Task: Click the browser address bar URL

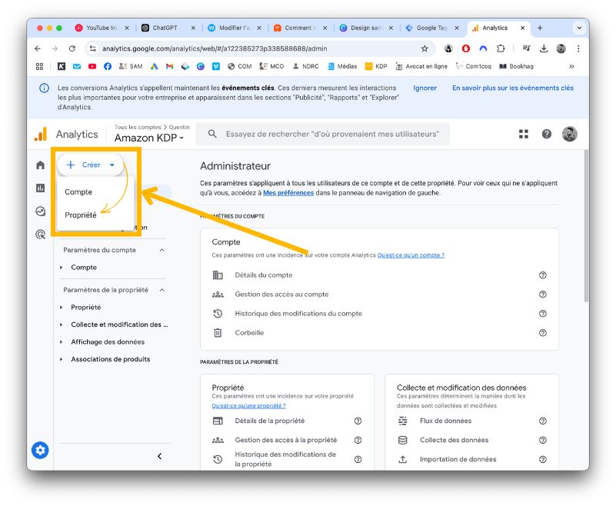Action: tap(215, 48)
